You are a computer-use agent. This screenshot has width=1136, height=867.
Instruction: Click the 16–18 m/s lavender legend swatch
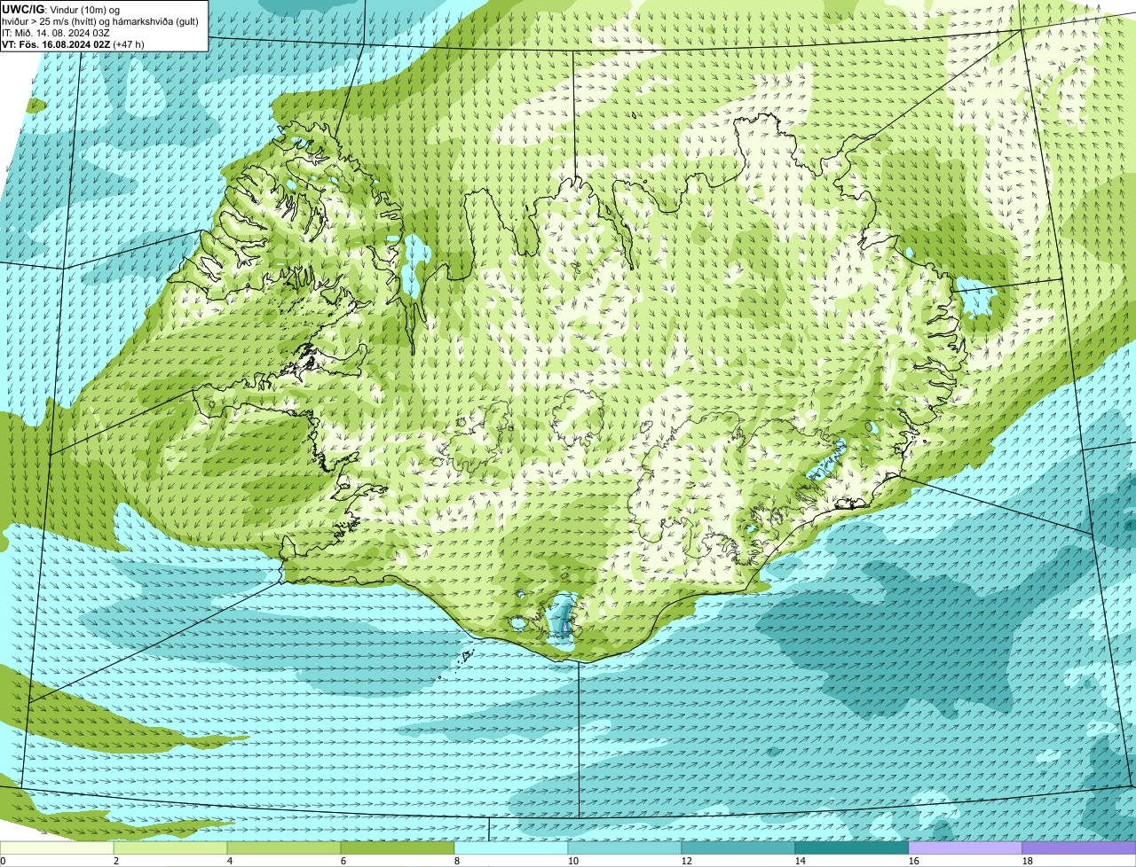(966, 847)
